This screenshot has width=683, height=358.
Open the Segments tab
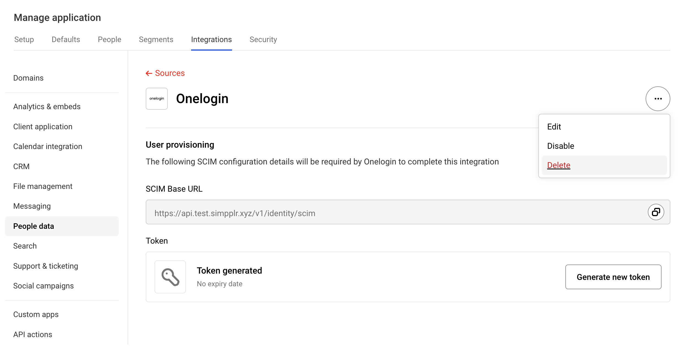click(156, 40)
